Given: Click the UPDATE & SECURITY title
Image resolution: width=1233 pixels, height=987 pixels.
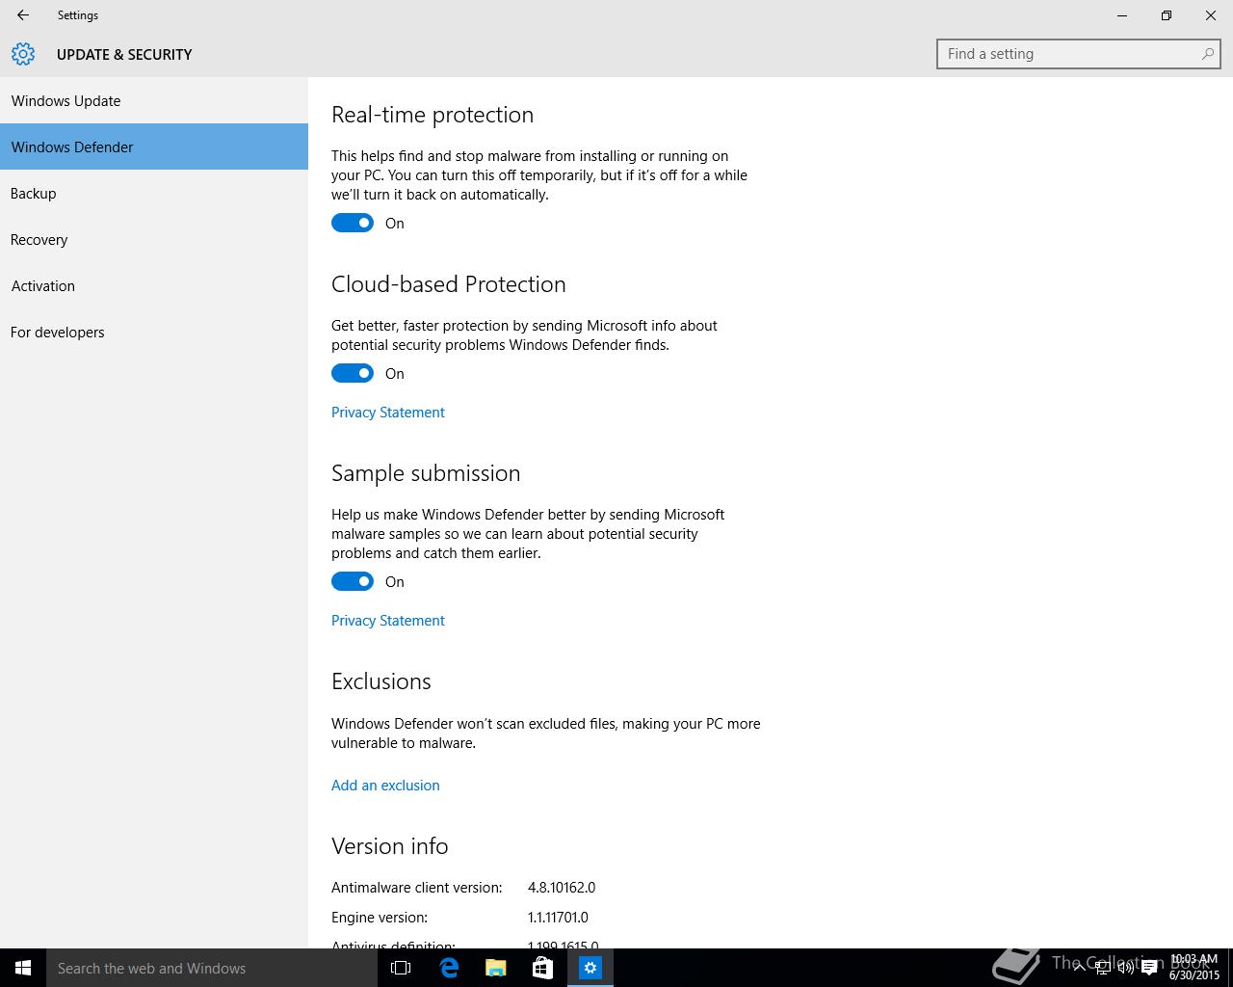Looking at the screenshot, I should coord(124,54).
